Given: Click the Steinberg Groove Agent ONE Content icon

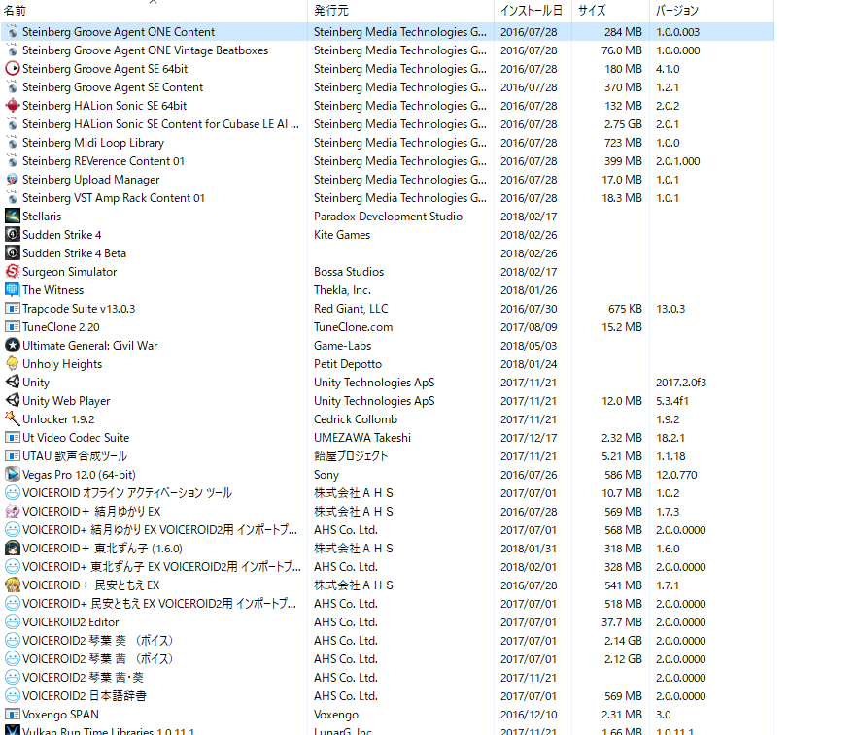Looking at the screenshot, I should click(12, 32).
